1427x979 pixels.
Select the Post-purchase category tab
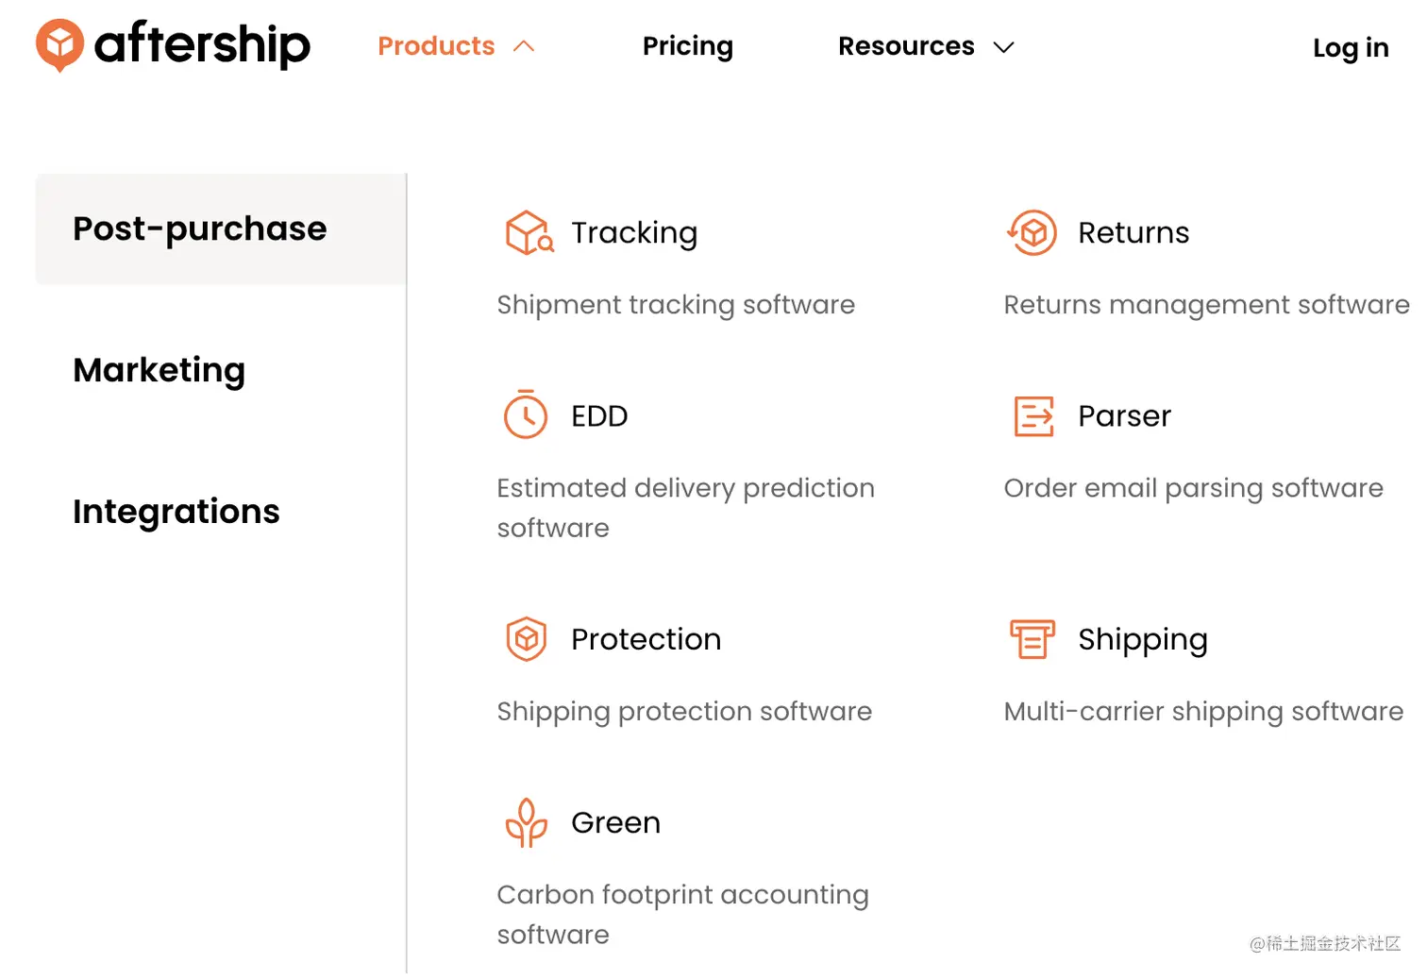(x=200, y=228)
